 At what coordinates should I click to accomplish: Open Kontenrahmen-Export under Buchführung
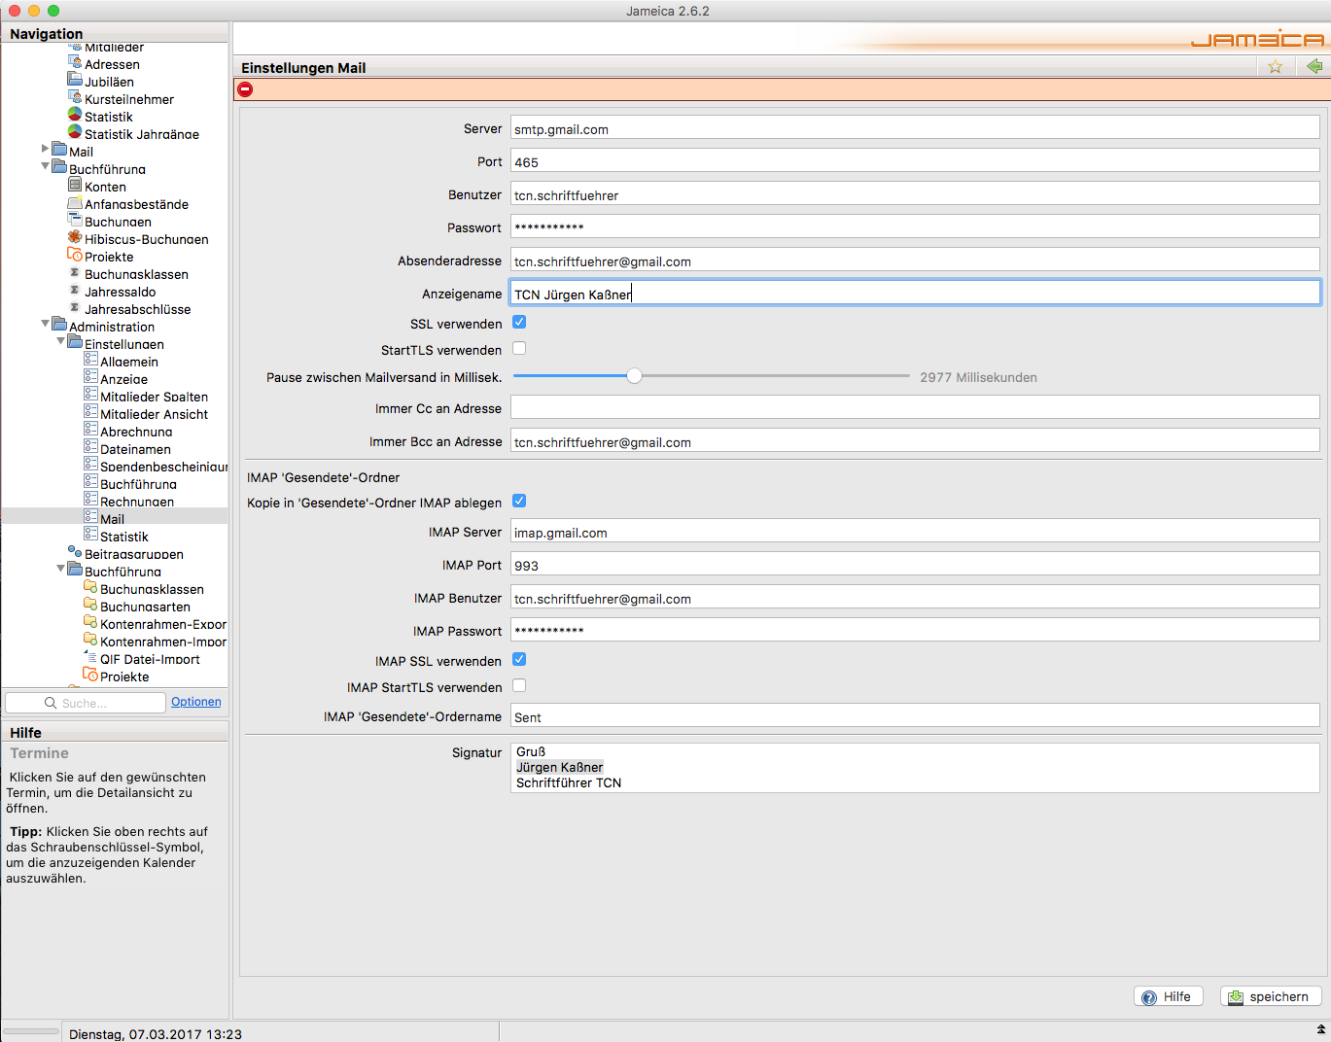point(163,624)
